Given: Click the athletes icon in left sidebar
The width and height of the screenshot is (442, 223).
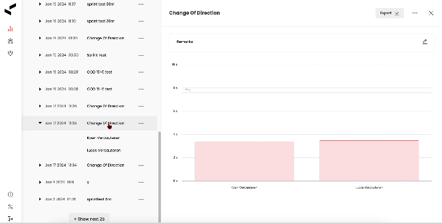Looking at the screenshot, I should pos(10,41).
